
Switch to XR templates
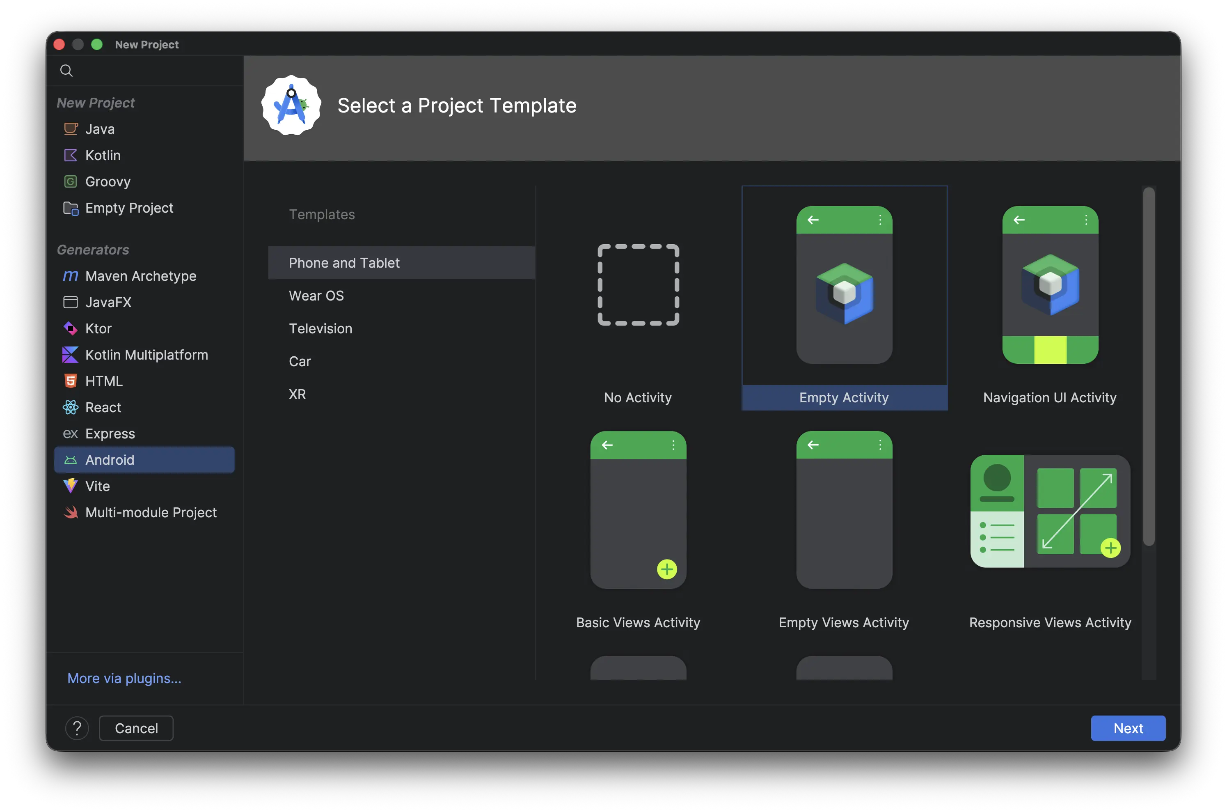click(401, 394)
